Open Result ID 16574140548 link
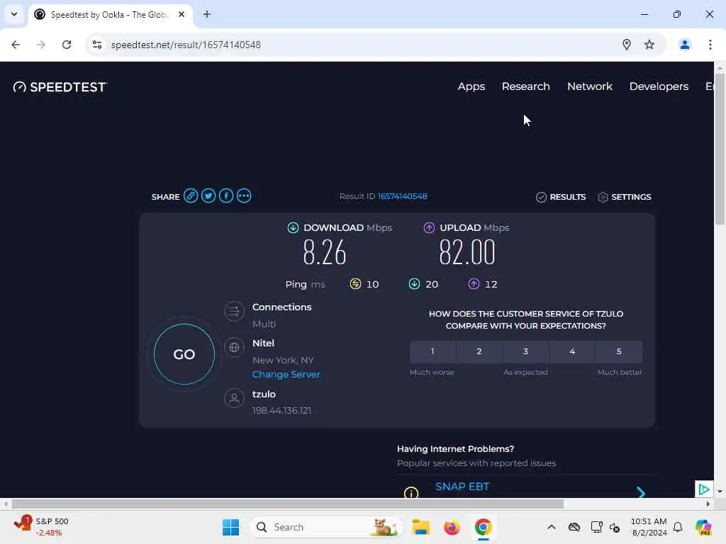Screen dimensions: 726x544 coord(403,196)
